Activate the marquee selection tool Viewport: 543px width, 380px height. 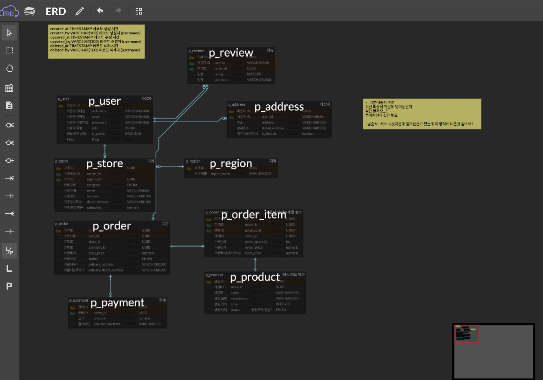point(9,50)
